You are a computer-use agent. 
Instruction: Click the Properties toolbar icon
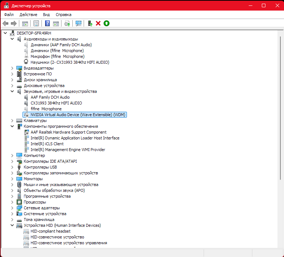pos(36,23)
